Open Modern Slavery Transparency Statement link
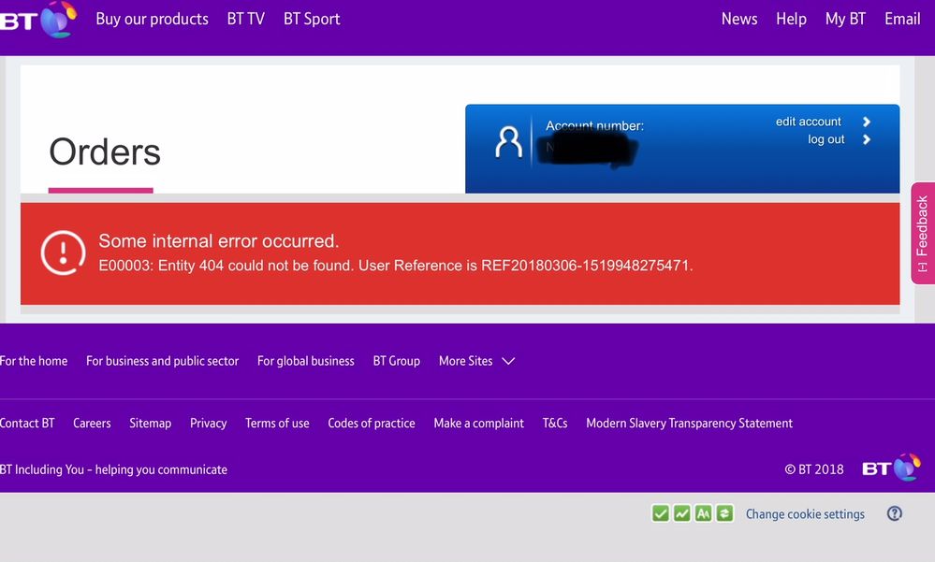The image size is (935, 562). [x=689, y=424]
